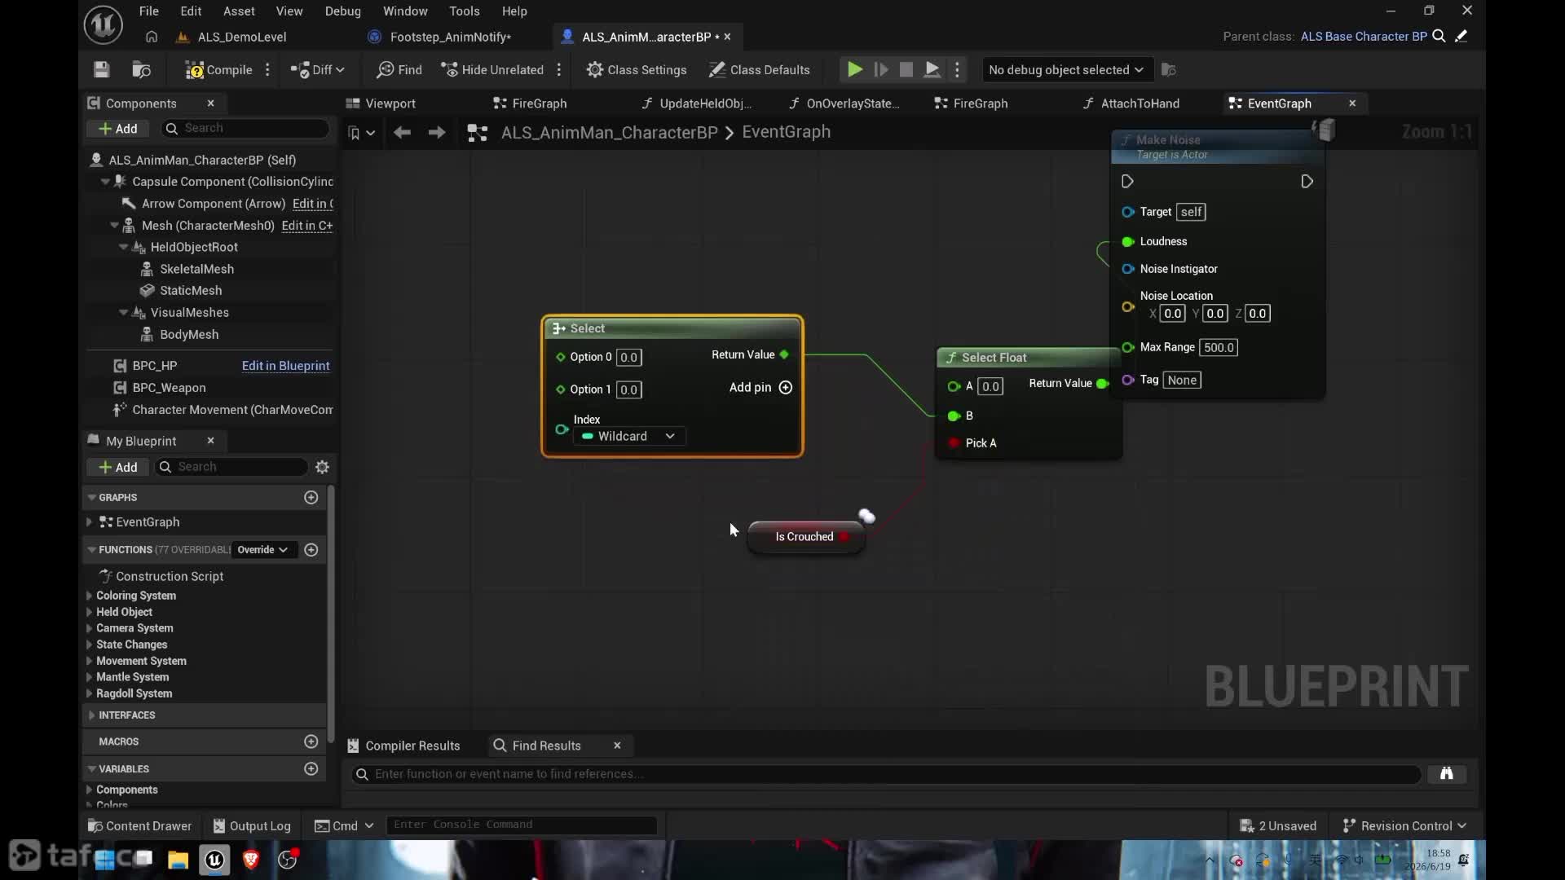Edit the Max Range value on Make Noise
Viewport: 1565px width, 880px height.
1219,348
